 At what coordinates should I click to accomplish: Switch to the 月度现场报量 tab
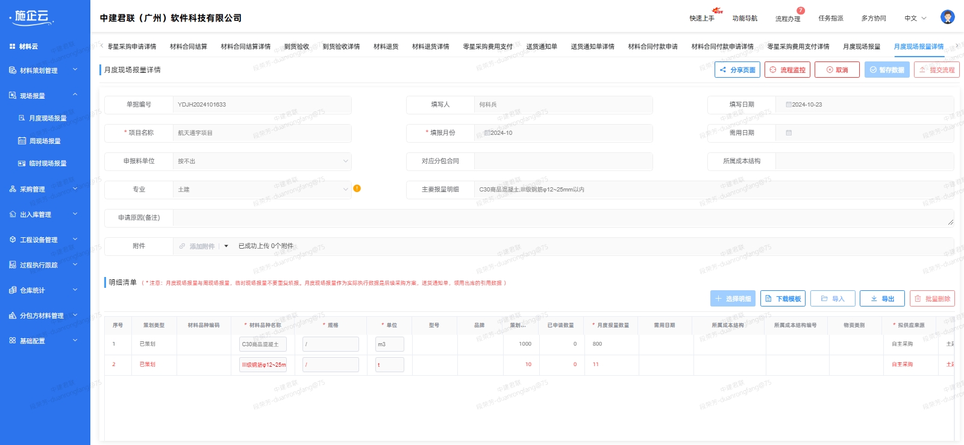(862, 46)
